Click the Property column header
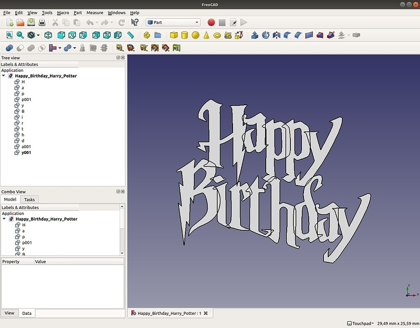 18,261
